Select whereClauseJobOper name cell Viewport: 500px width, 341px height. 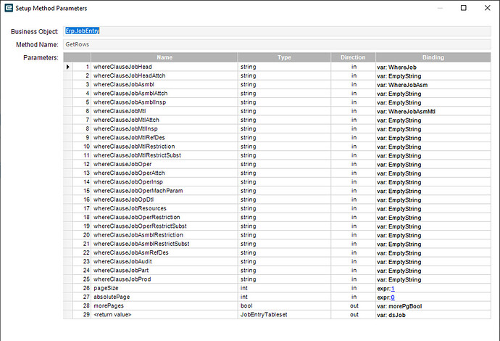164,164
